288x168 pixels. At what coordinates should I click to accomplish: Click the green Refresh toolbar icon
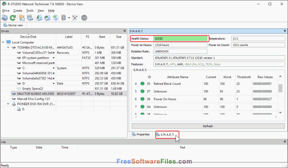13,18
